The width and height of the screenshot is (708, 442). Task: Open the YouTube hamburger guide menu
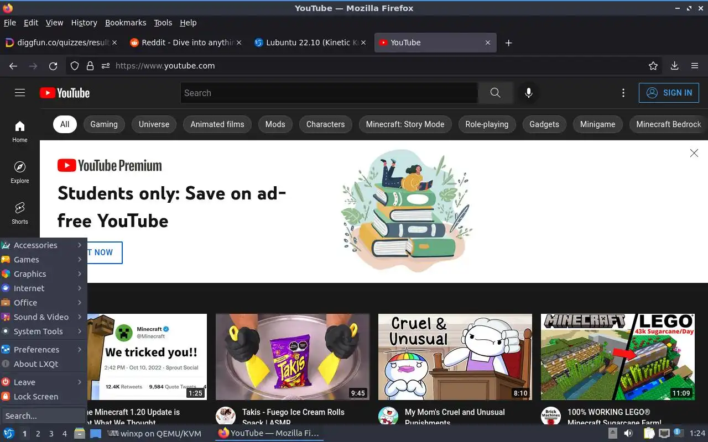point(20,93)
